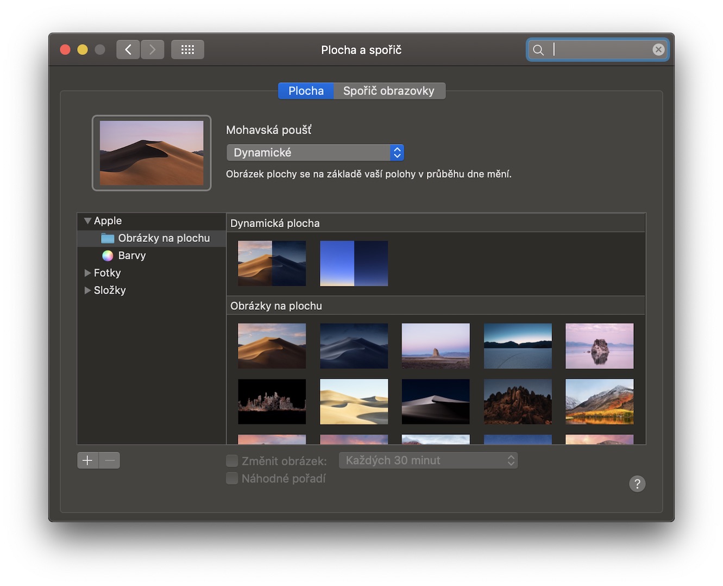The height and width of the screenshot is (586, 723).
Task: Collapse the Apple section triangle
Action: click(87, 221)
